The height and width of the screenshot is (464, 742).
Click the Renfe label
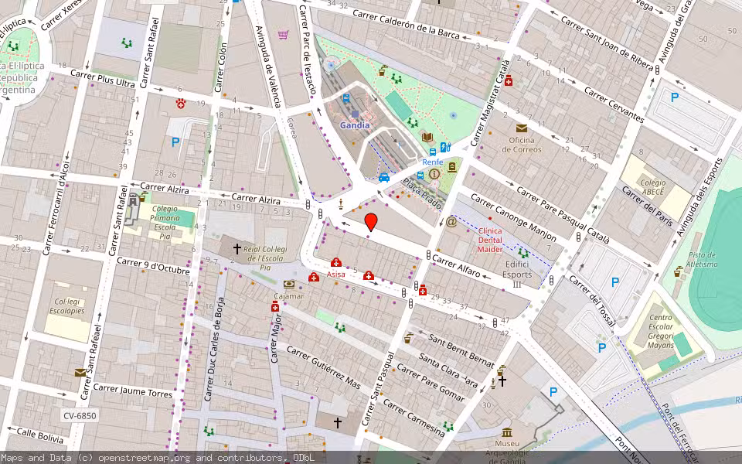[433, 162]
